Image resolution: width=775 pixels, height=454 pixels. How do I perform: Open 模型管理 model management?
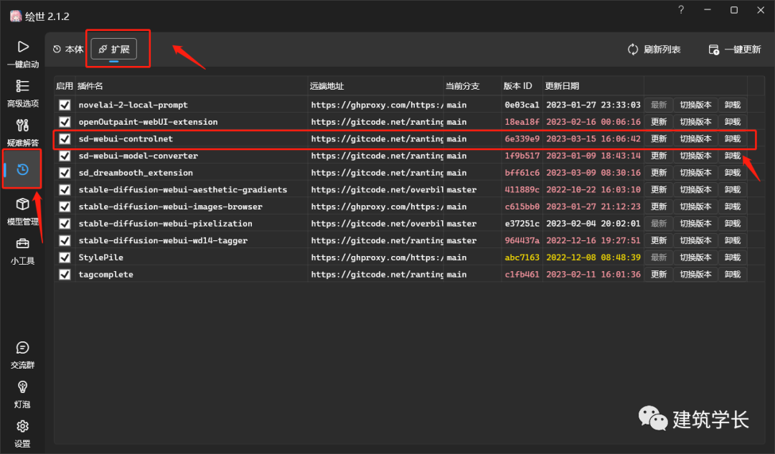click(23, 212)
